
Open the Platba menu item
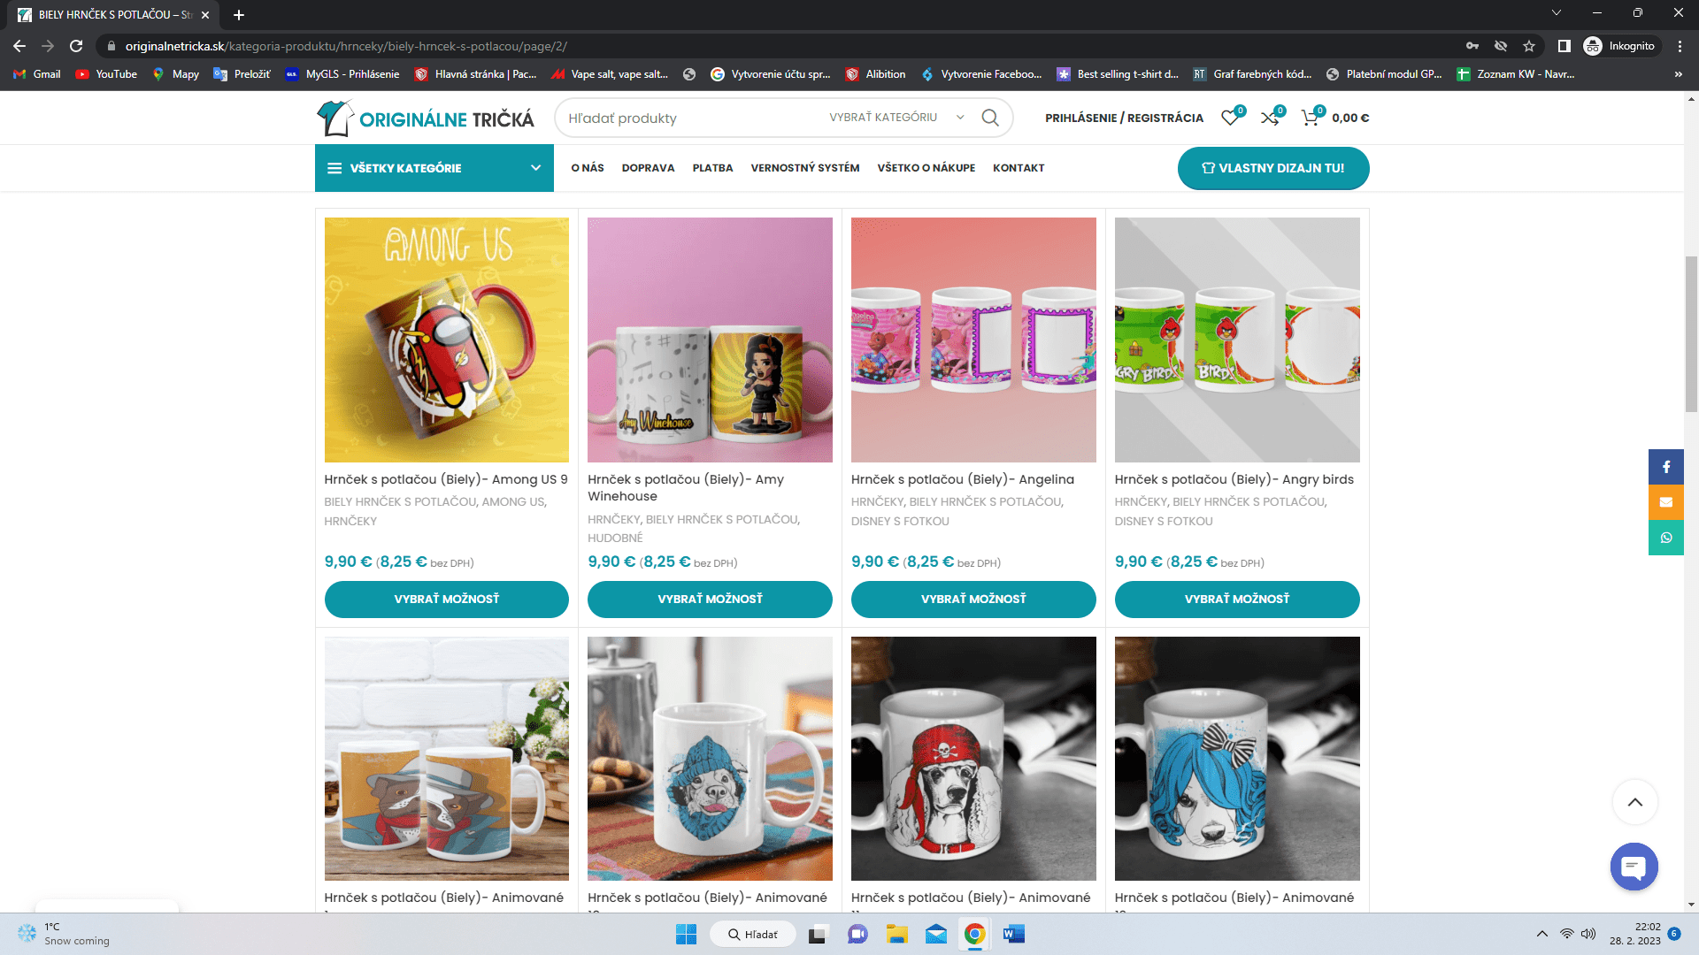[712, 168]
